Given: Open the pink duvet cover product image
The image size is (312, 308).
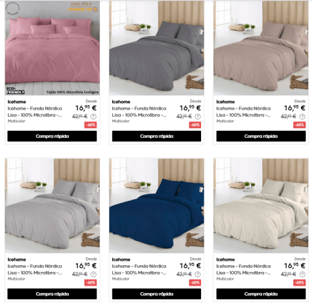Looking at the screenshot, I should pos(53,48).
